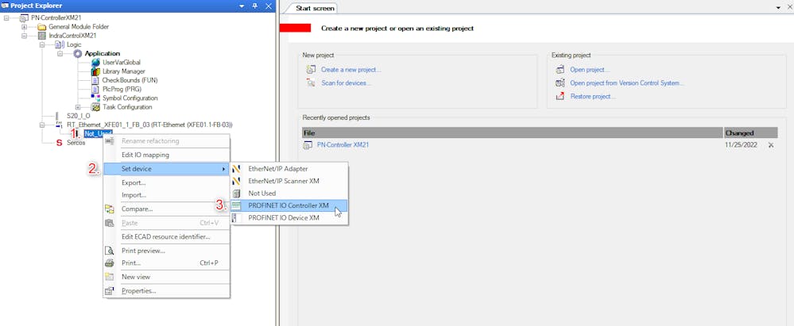Click the PROFINET IO Device XM icon
This screenshot has width=794, height=326.
(x=234, y=218)
